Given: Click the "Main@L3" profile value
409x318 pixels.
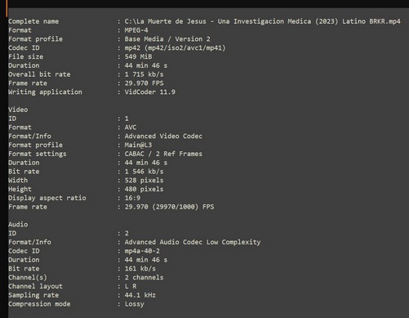Looking at the screenshot, I should tap(138, 145).
